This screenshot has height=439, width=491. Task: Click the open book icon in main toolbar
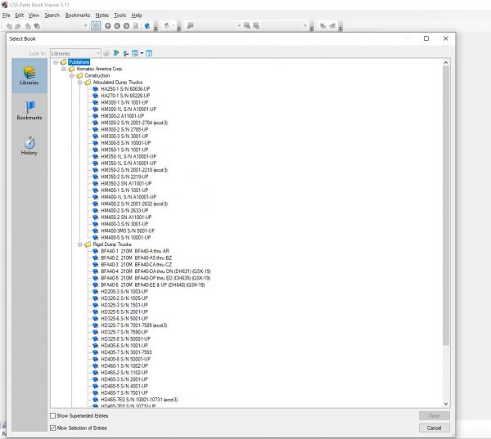coord(146,26)
